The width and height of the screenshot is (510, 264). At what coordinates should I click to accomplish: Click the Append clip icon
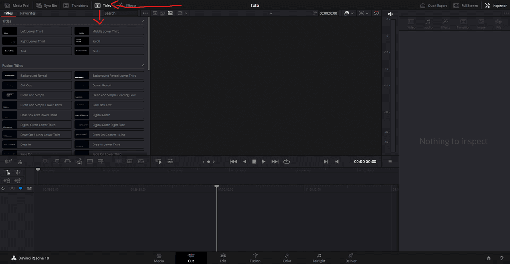coord(56,161)
